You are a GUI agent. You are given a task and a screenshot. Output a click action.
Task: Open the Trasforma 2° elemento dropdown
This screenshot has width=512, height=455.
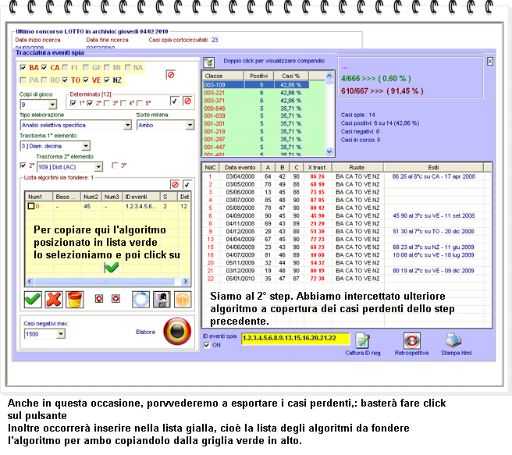click(98, 167)
